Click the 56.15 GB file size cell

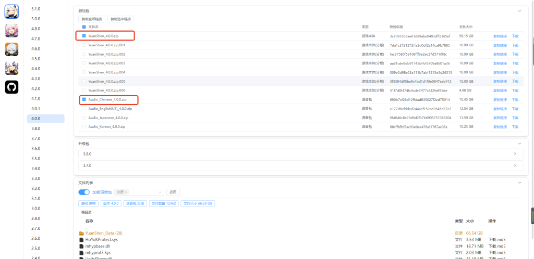pyautogui.click(x=466, y=36)
